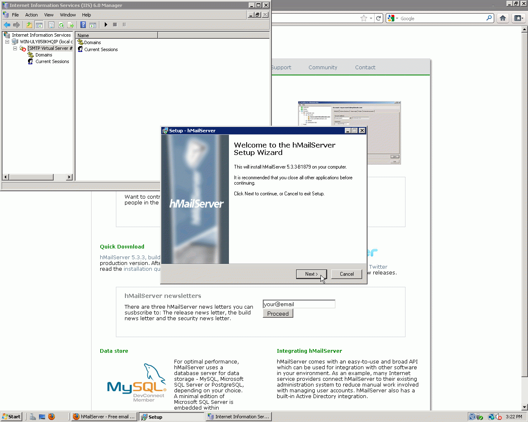Click the search magnifier in Google box
The height and width of the screenshot is (422, 528).
pyautogui.click(x=489, y=18)
